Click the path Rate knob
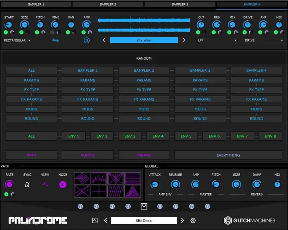Screen dimensions: 288x230 [x=9, y=184]
